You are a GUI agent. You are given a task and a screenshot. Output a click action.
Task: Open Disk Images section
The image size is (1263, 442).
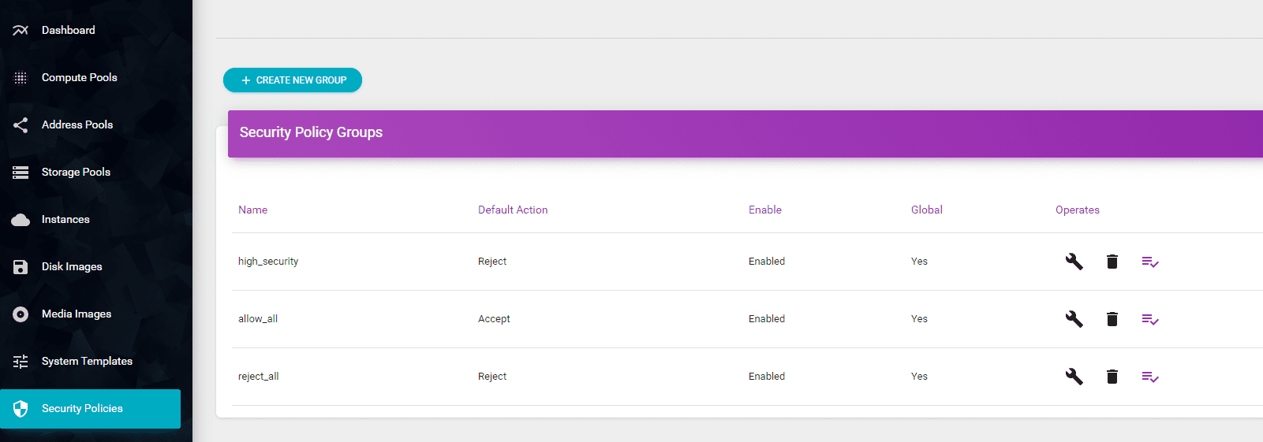coord(72,266)
